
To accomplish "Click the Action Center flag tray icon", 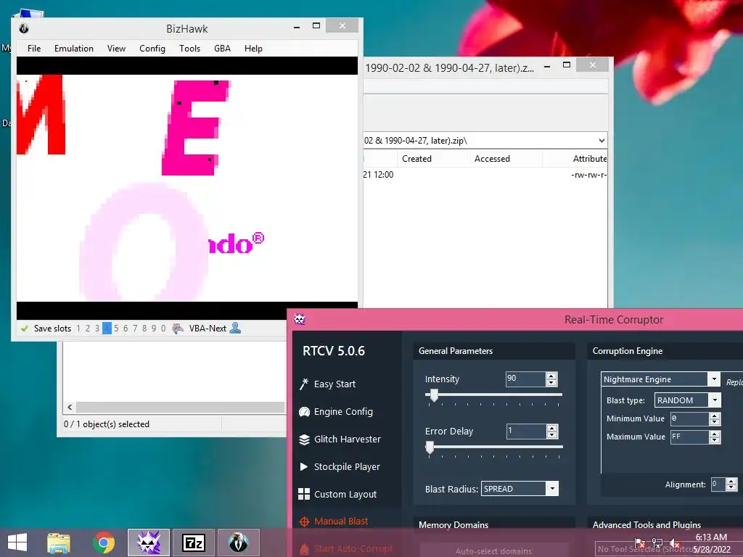I will click(x=640, y=543).
